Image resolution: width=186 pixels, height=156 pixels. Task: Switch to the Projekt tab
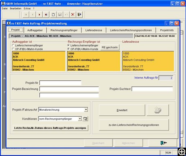(15, 30)
